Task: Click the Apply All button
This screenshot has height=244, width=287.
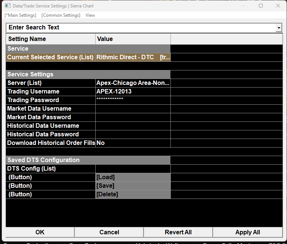Action: click(247, 232)
